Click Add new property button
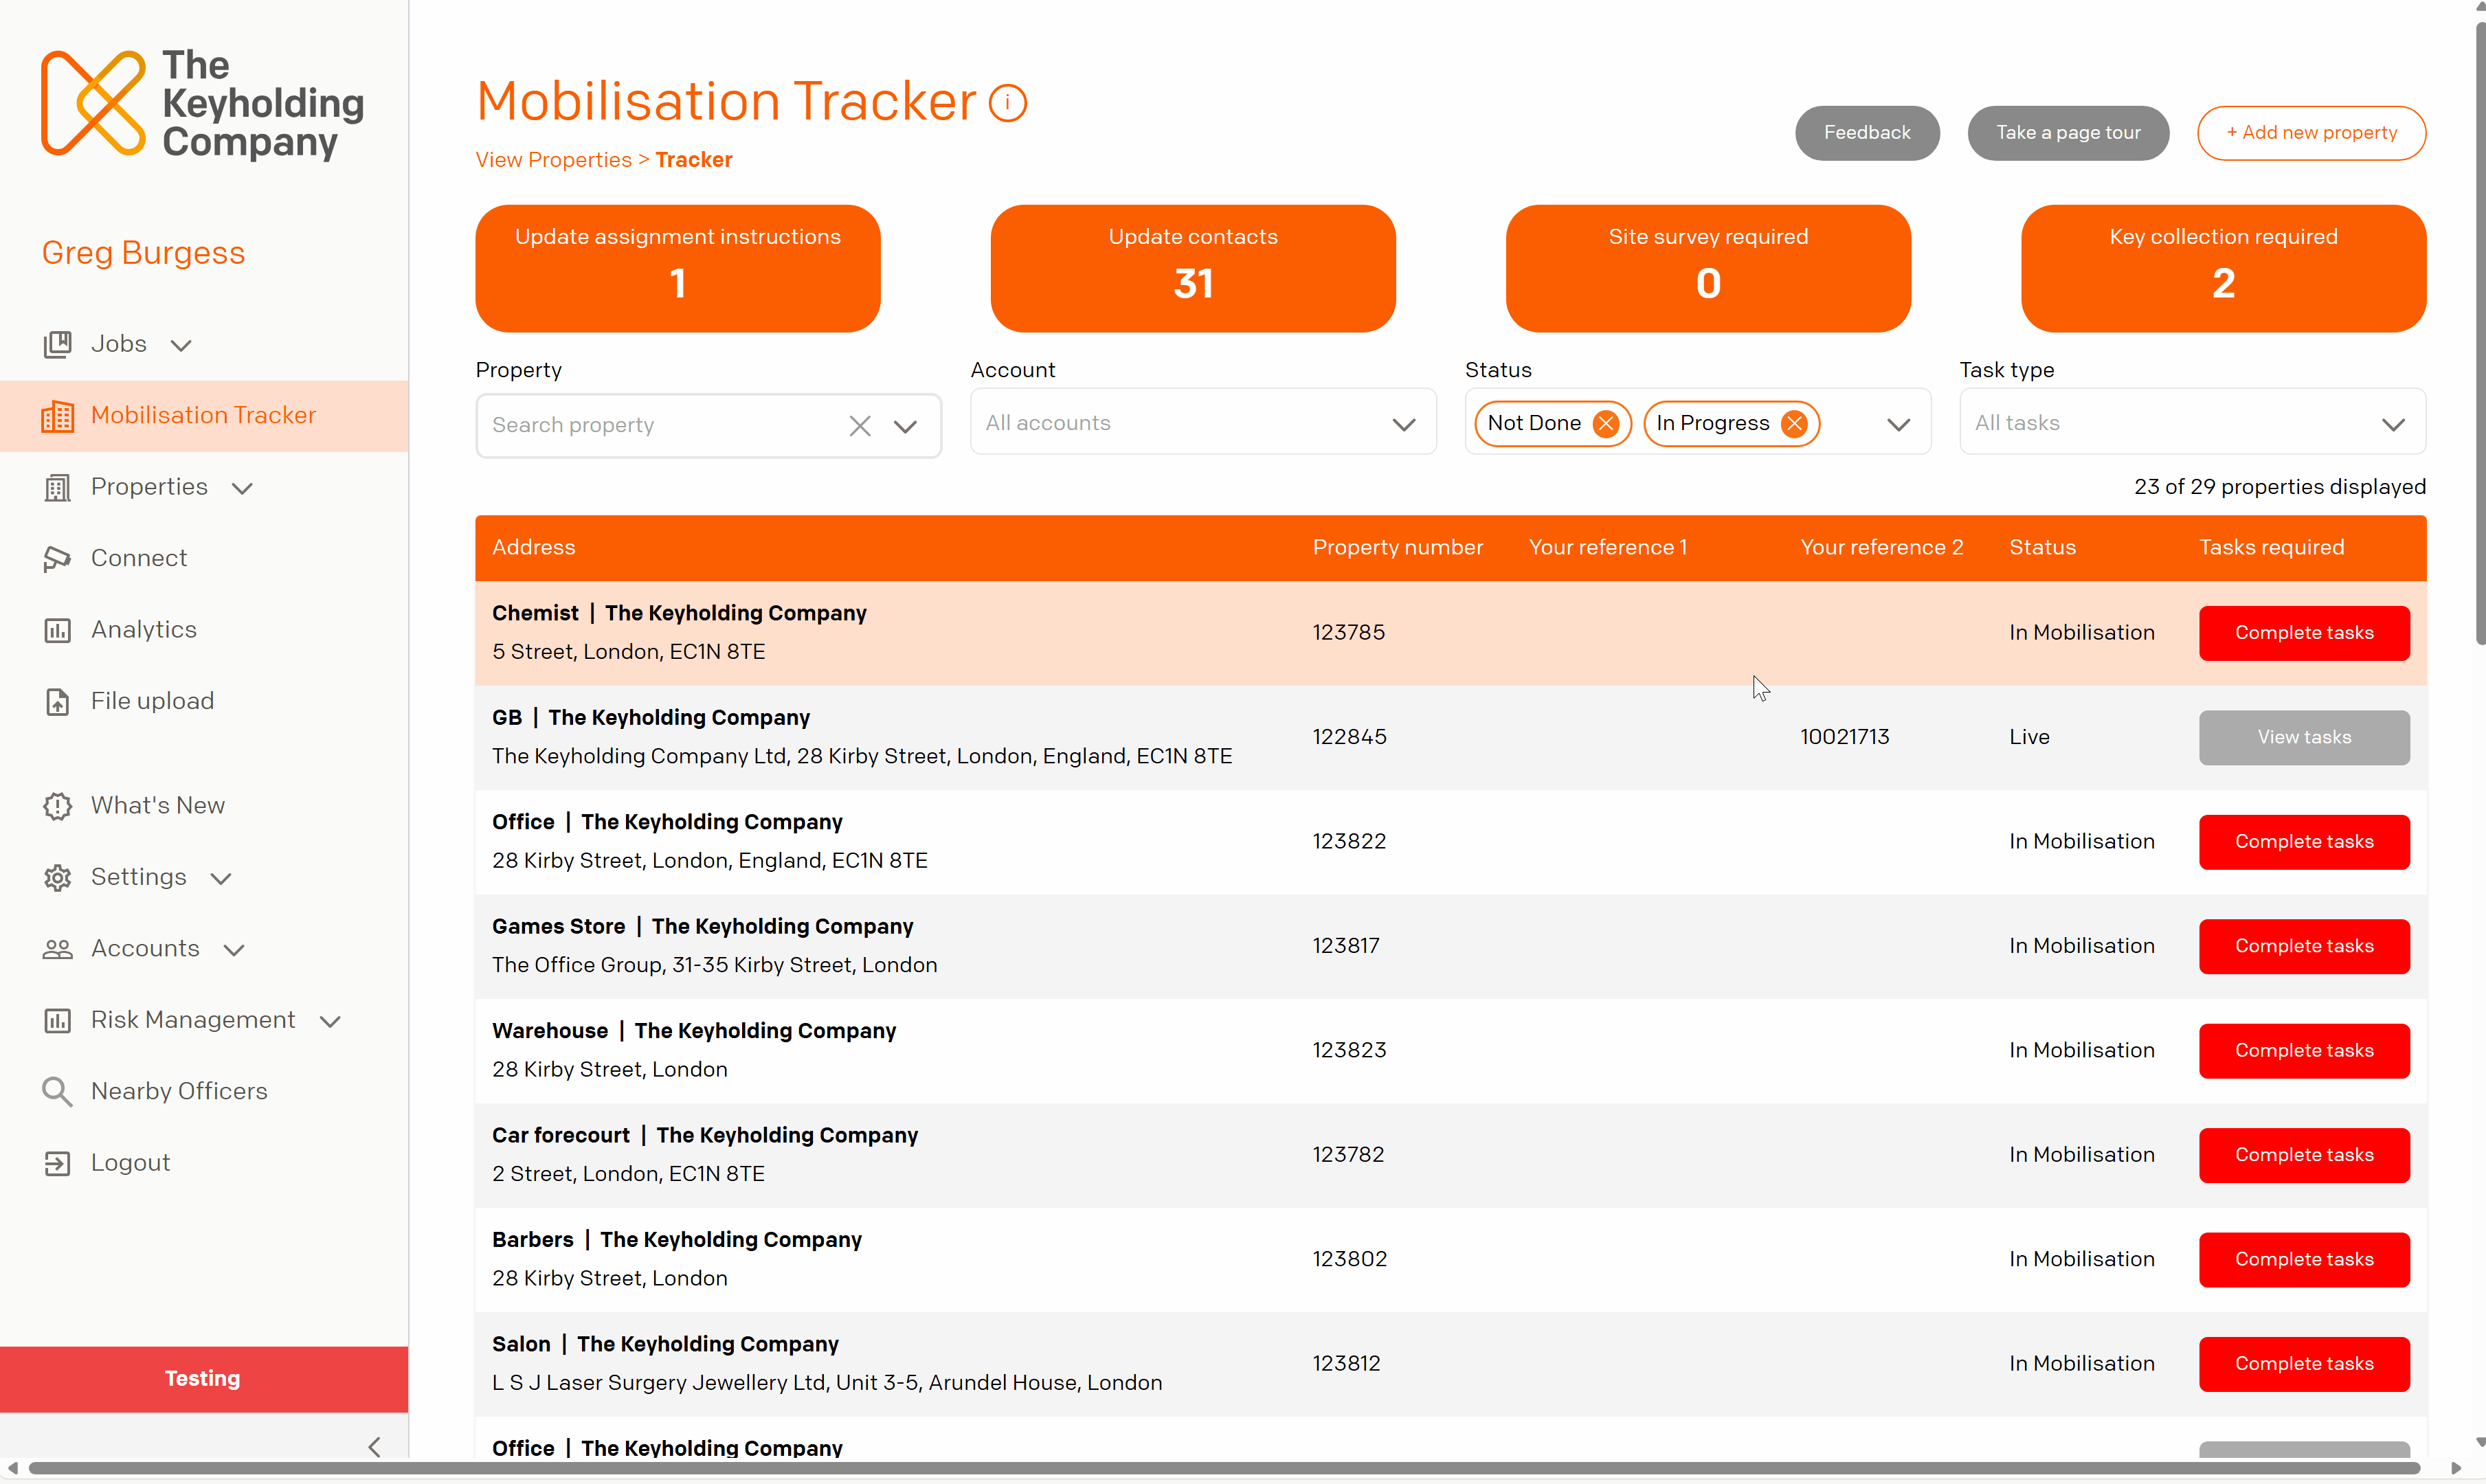Viewport: 2486px width, 1484px height. [x=2312, y=133]
